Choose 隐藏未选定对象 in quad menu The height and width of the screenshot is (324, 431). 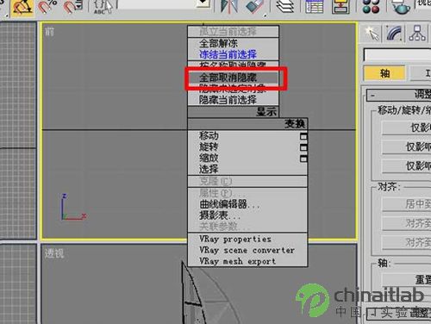[233, 89]
